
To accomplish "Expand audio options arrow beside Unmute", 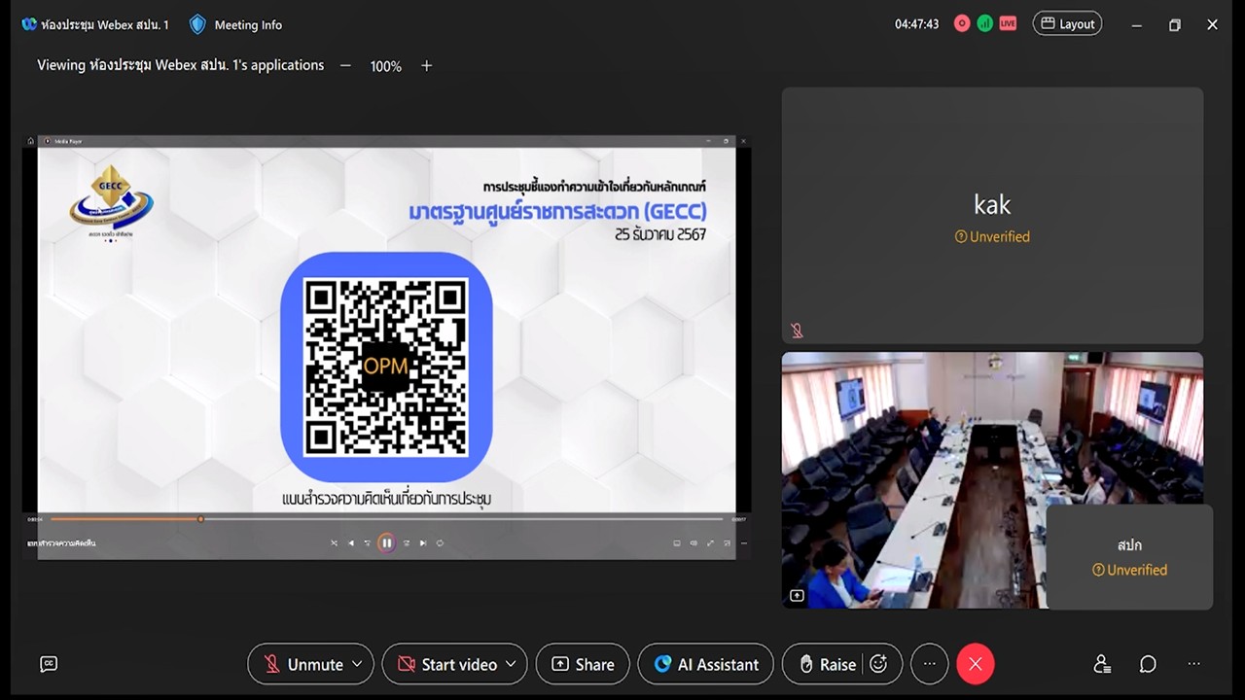I will click(357, 664).
